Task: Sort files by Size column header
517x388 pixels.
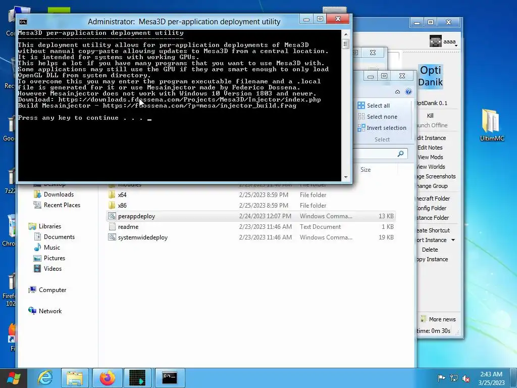Action: point(366,170)
